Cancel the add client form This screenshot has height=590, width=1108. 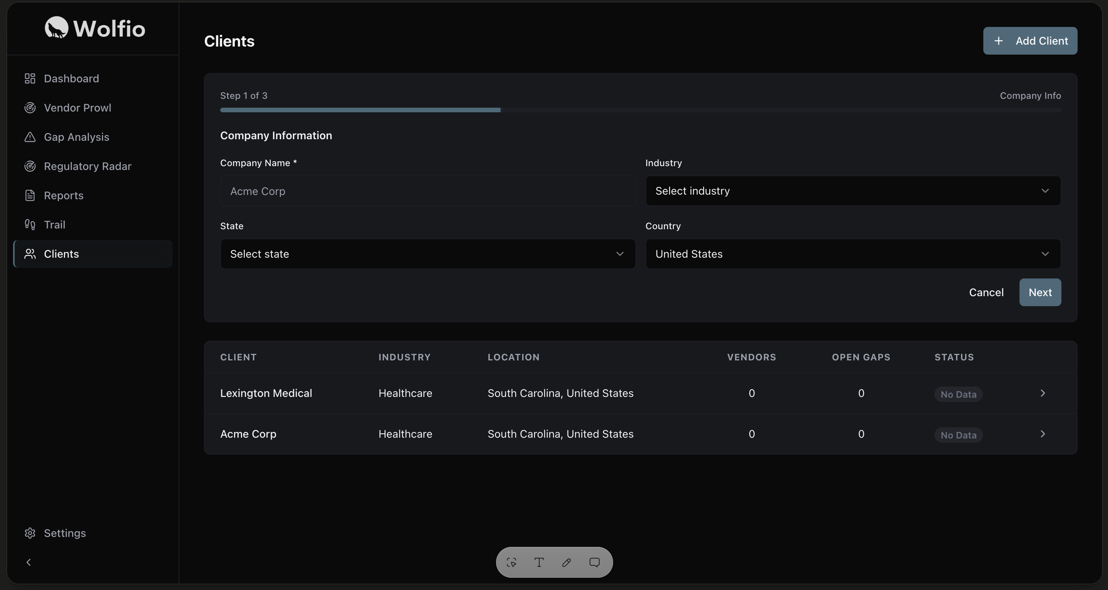coord(986,293)
